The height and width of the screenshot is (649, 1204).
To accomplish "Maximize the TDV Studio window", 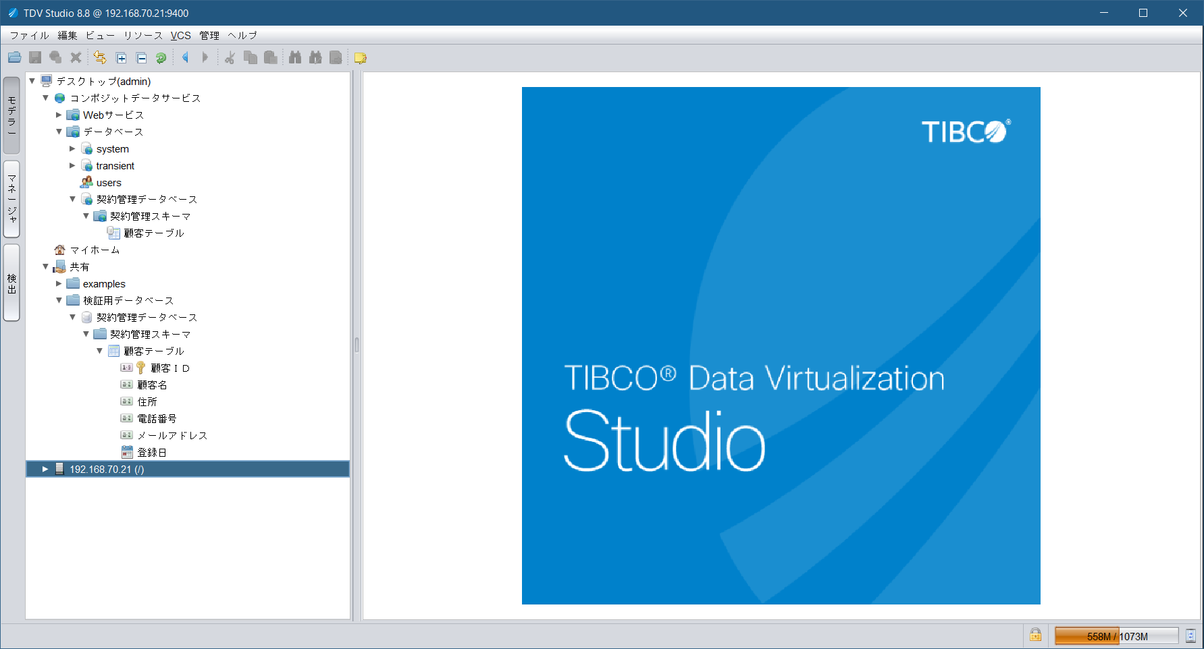I will [x=1143, y=13].
